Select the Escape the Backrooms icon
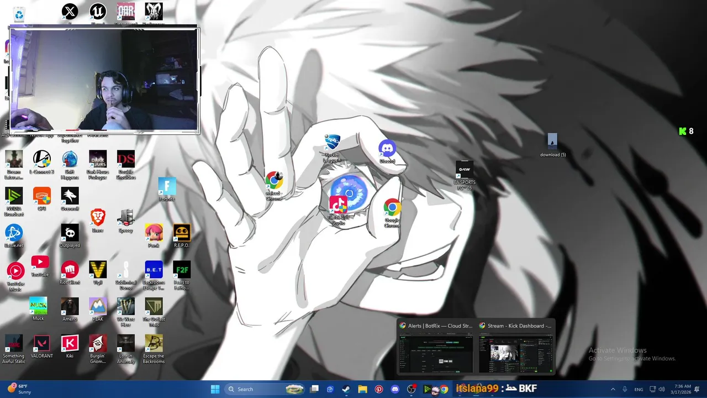Screen dimensions: 707x398 pos(154,349)
